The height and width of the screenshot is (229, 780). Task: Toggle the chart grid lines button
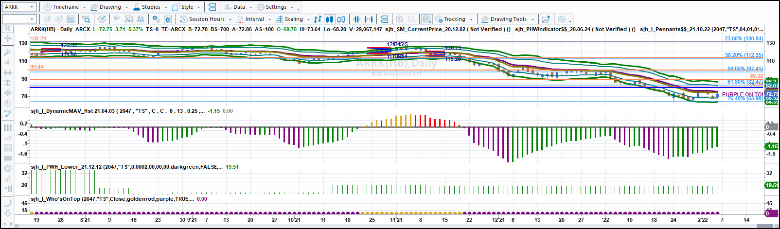point(426,19)
